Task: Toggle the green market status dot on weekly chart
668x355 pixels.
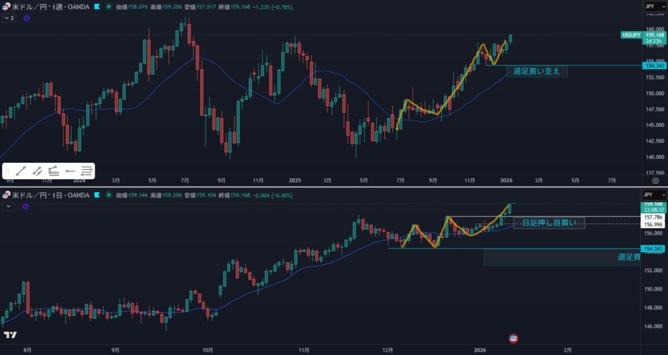Action: [108, 7]
